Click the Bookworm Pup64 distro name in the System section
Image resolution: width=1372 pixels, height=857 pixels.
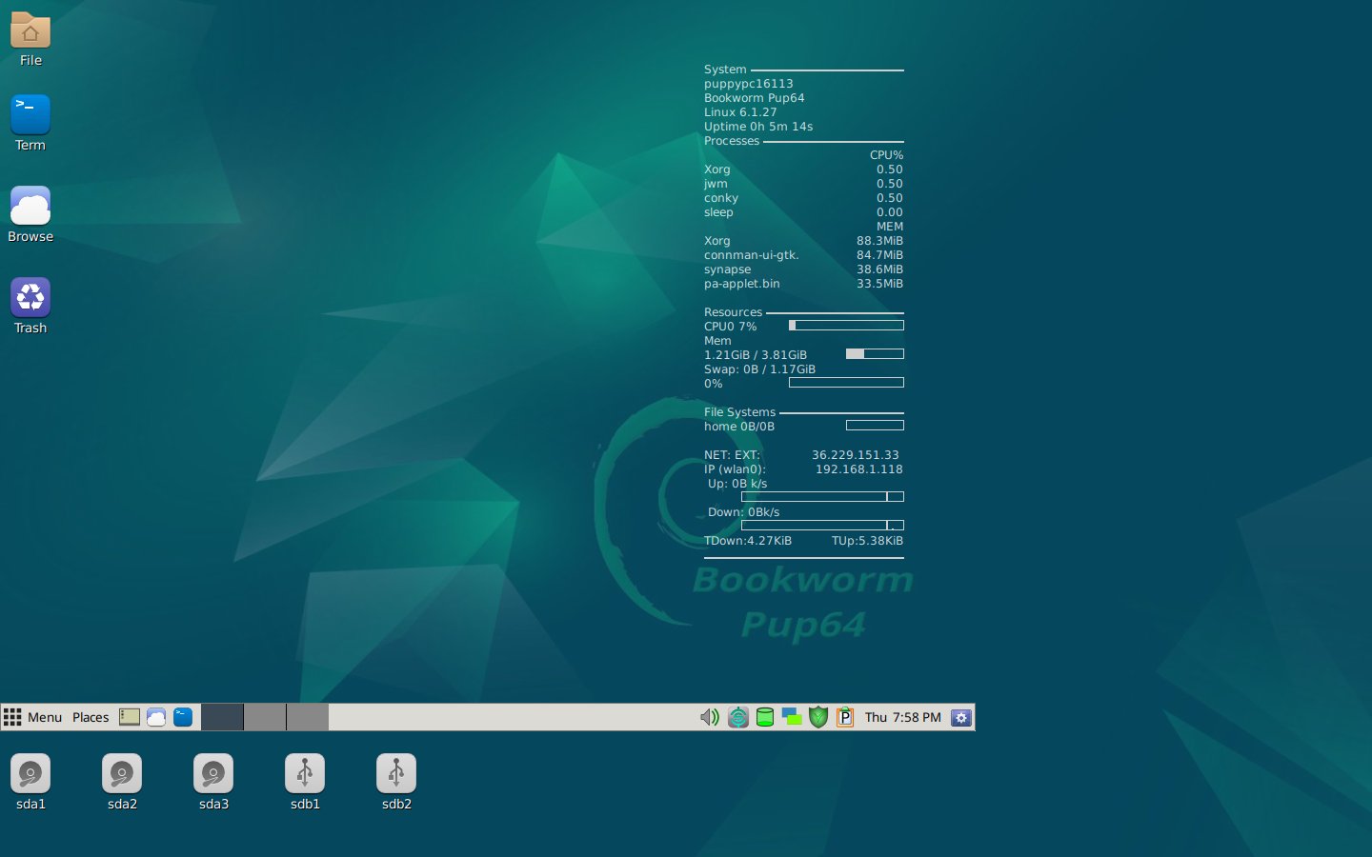755,98
